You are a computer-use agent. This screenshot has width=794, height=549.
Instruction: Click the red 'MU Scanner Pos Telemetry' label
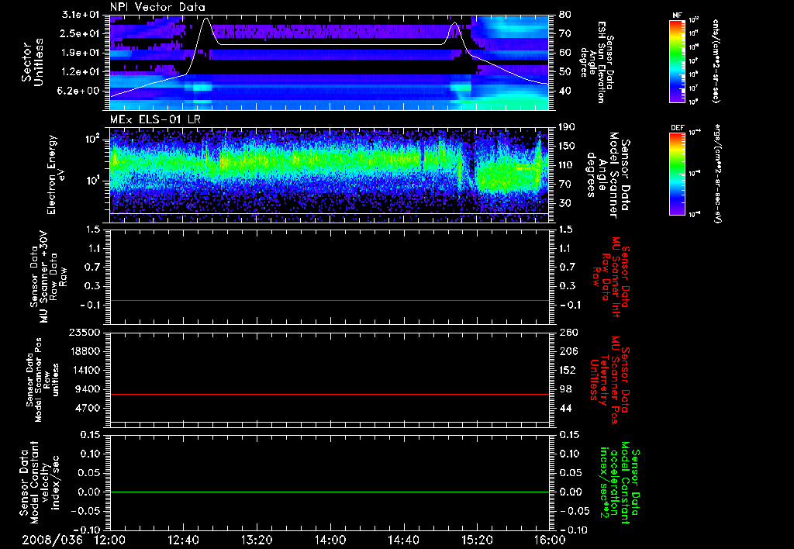click(609, 380)
